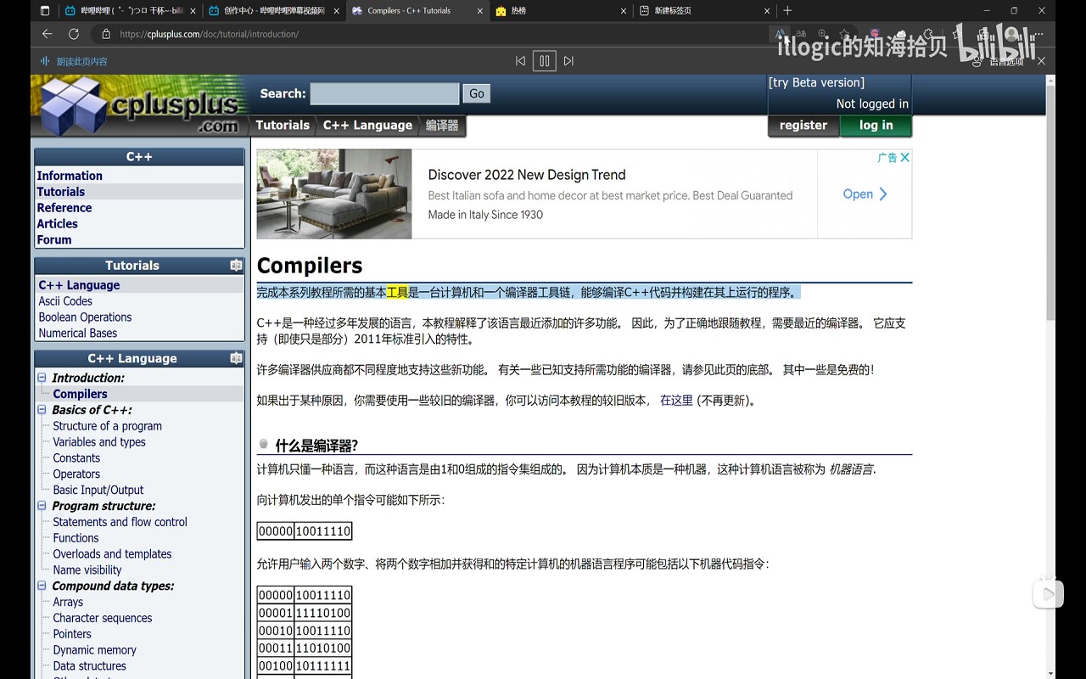Skip to previous paragraph in read aloud
This screenshot has width=1086, height=679.
tap(521, 61)
